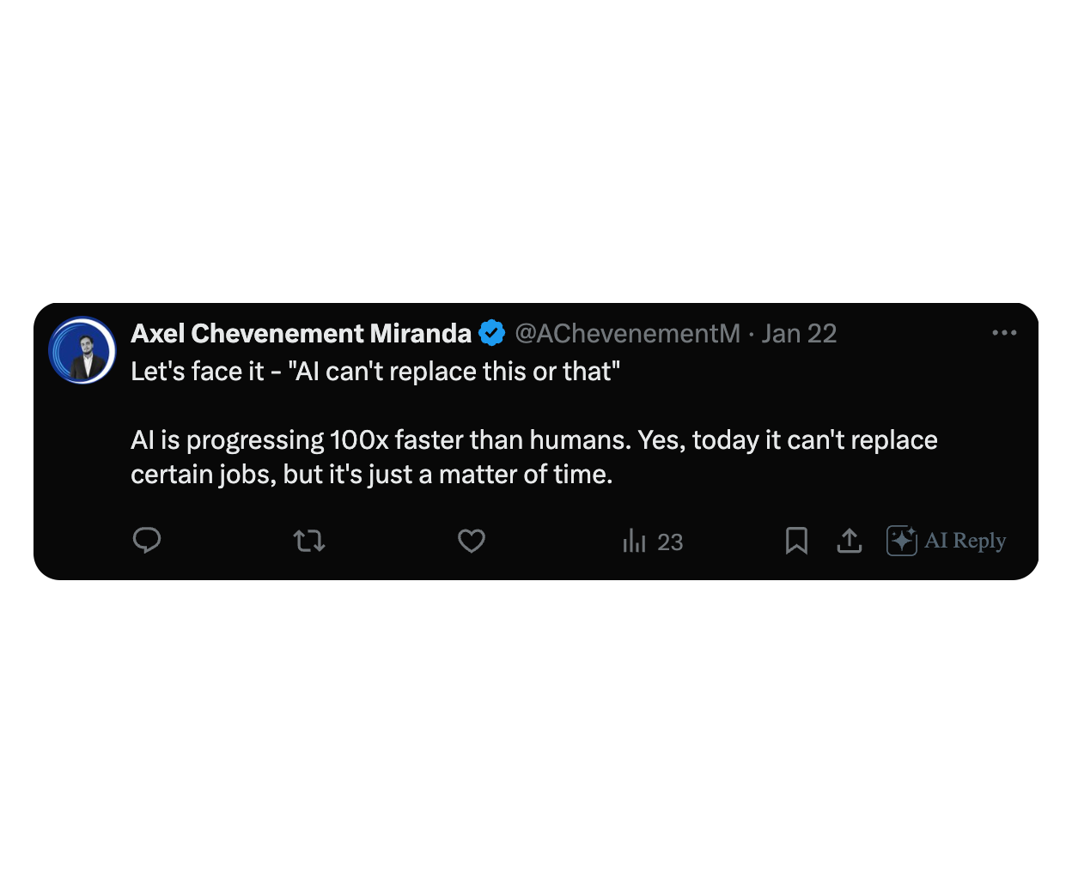Click the AI Reply text label
1072x884 pixels.
[965, 541]
